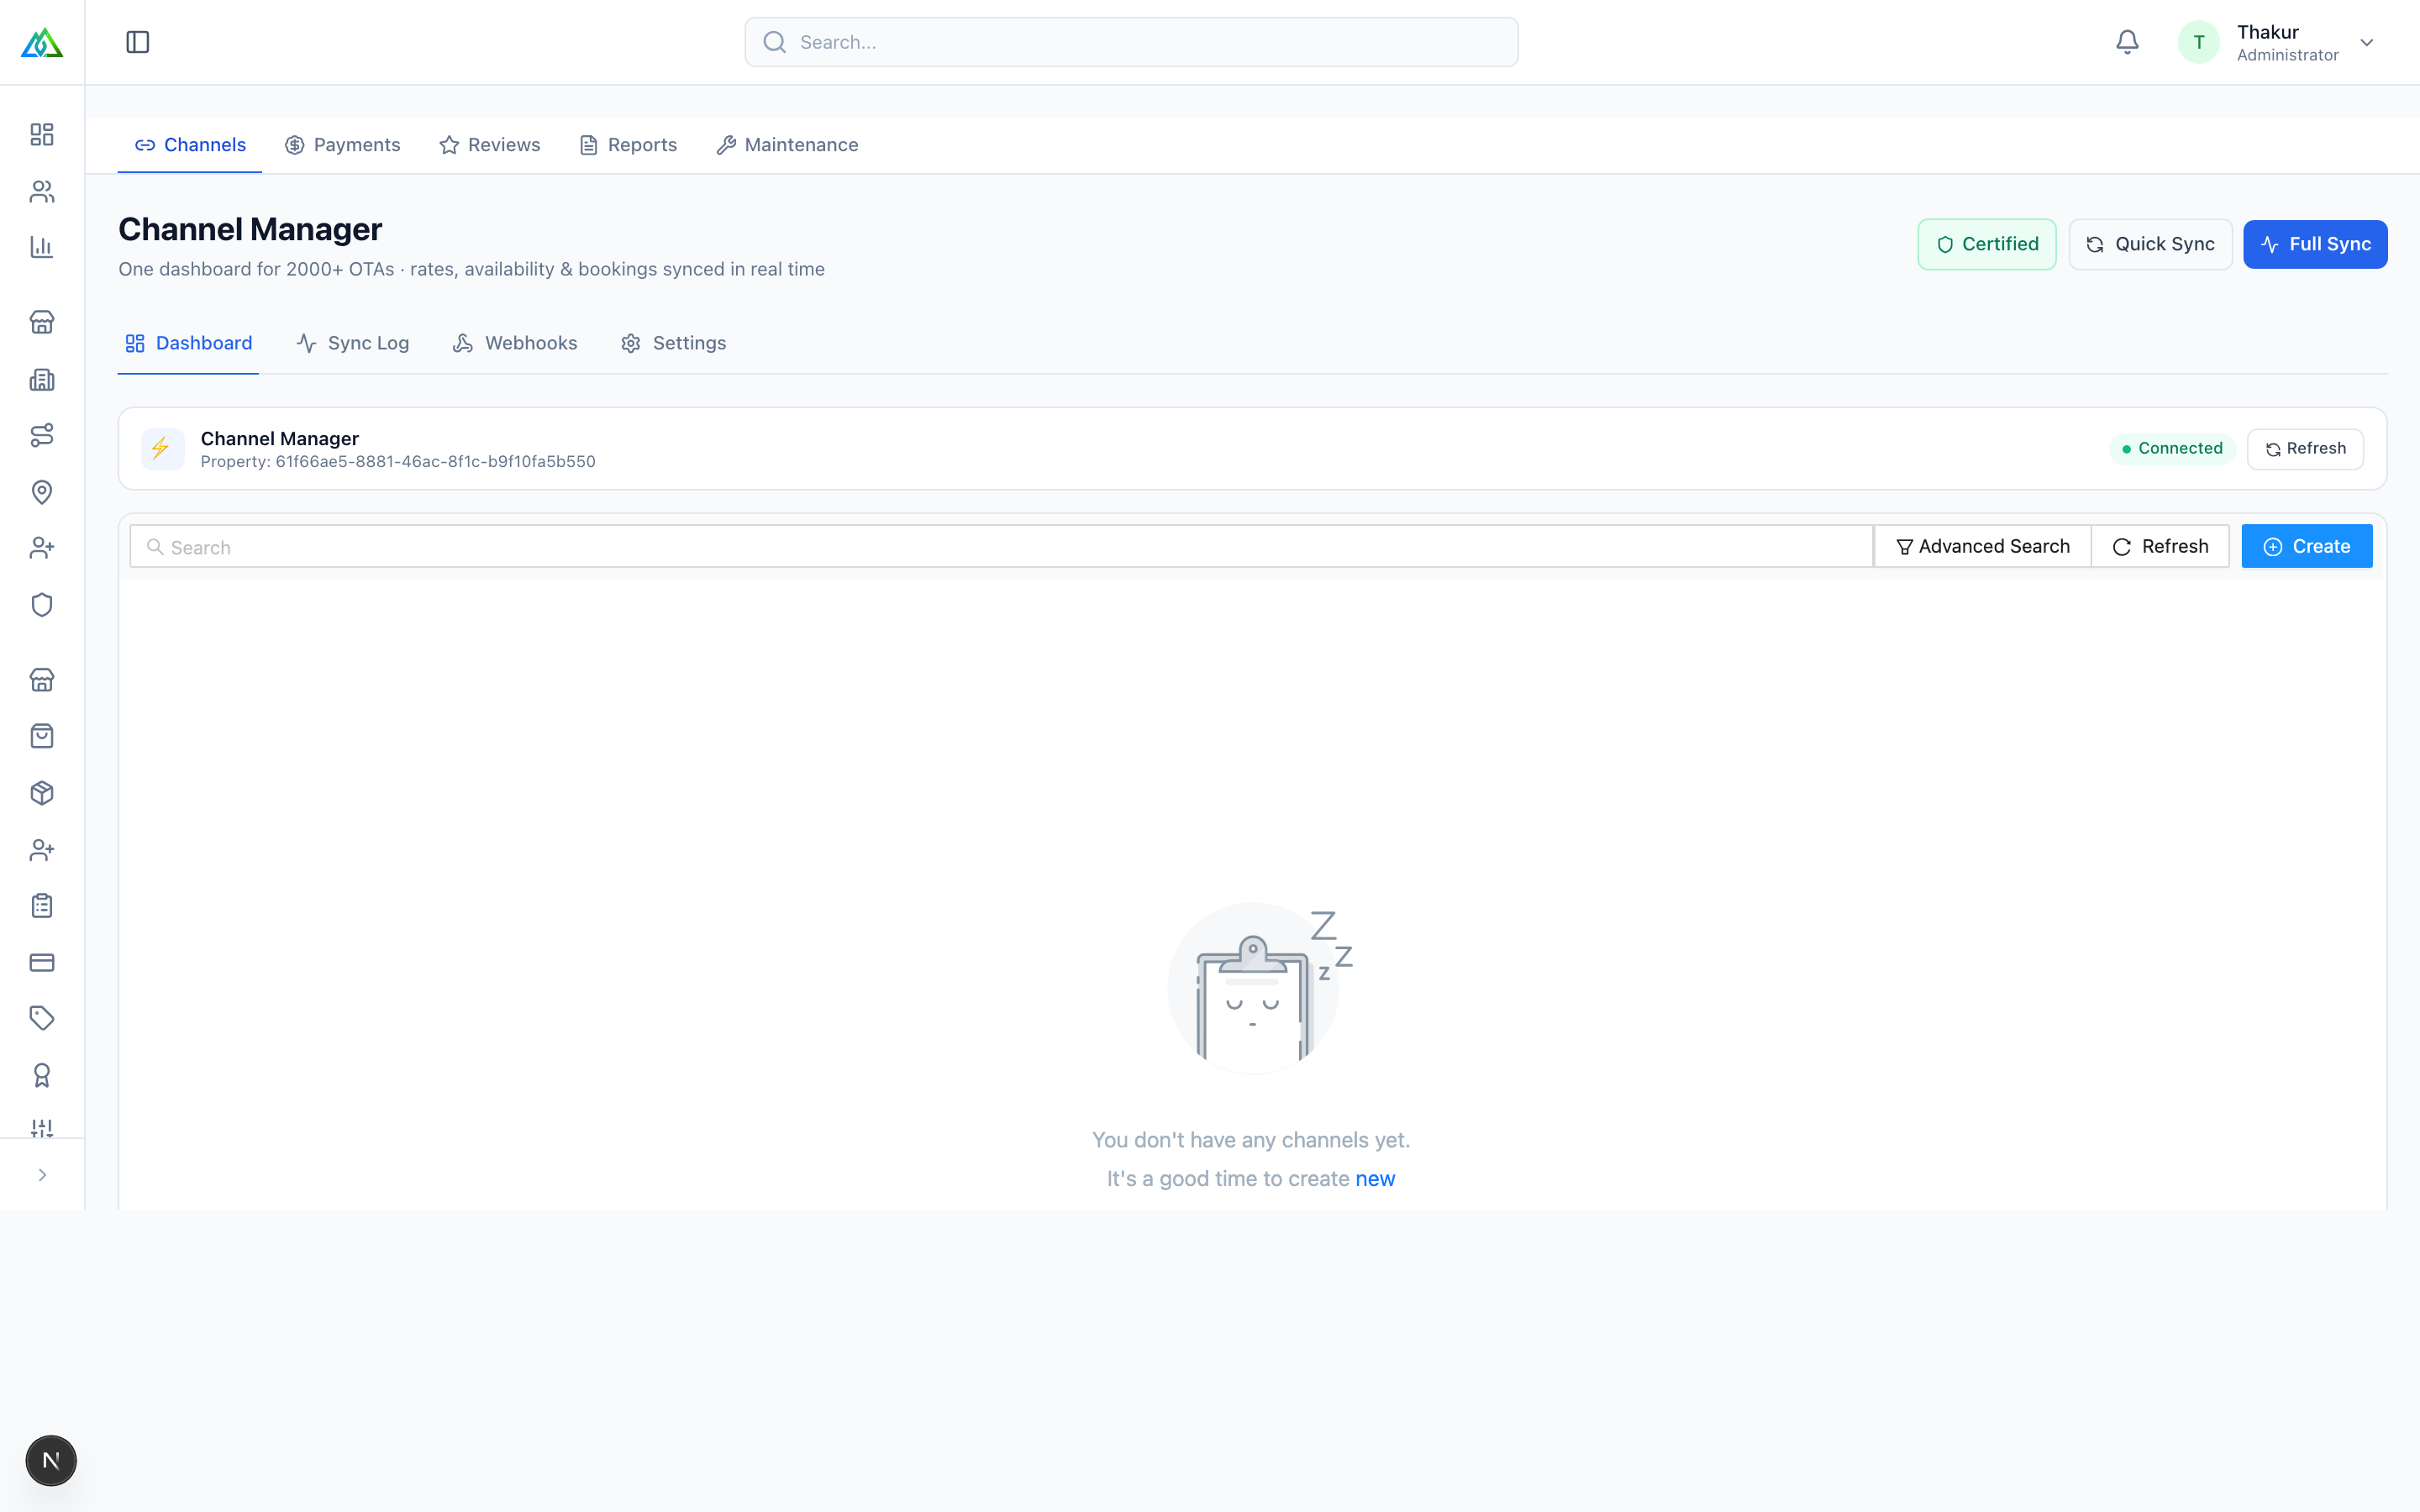The height and width of the screenshot is (1512, 2420).
Task: Switch to the Reviews tab
Action: [x=490, y=145]
